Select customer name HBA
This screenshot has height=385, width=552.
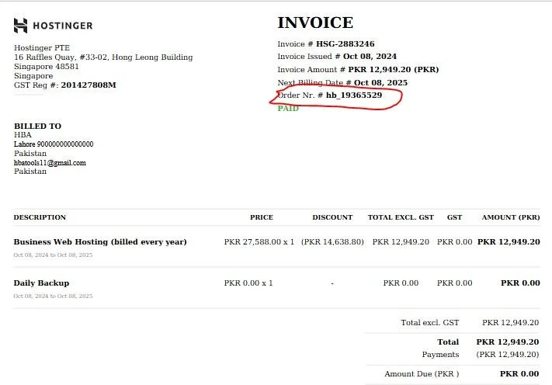tap(23, 135)
